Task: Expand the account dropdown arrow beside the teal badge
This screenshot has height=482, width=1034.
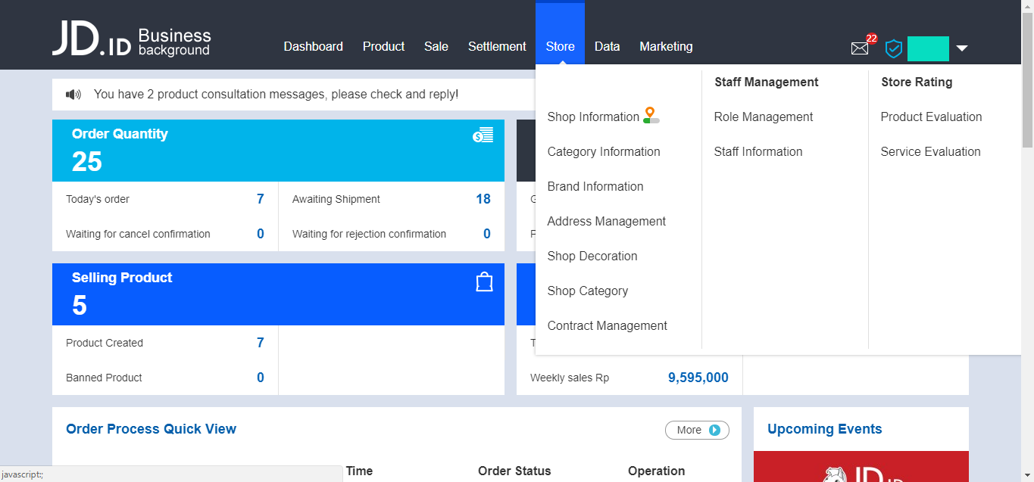Action: coord(962,48)
